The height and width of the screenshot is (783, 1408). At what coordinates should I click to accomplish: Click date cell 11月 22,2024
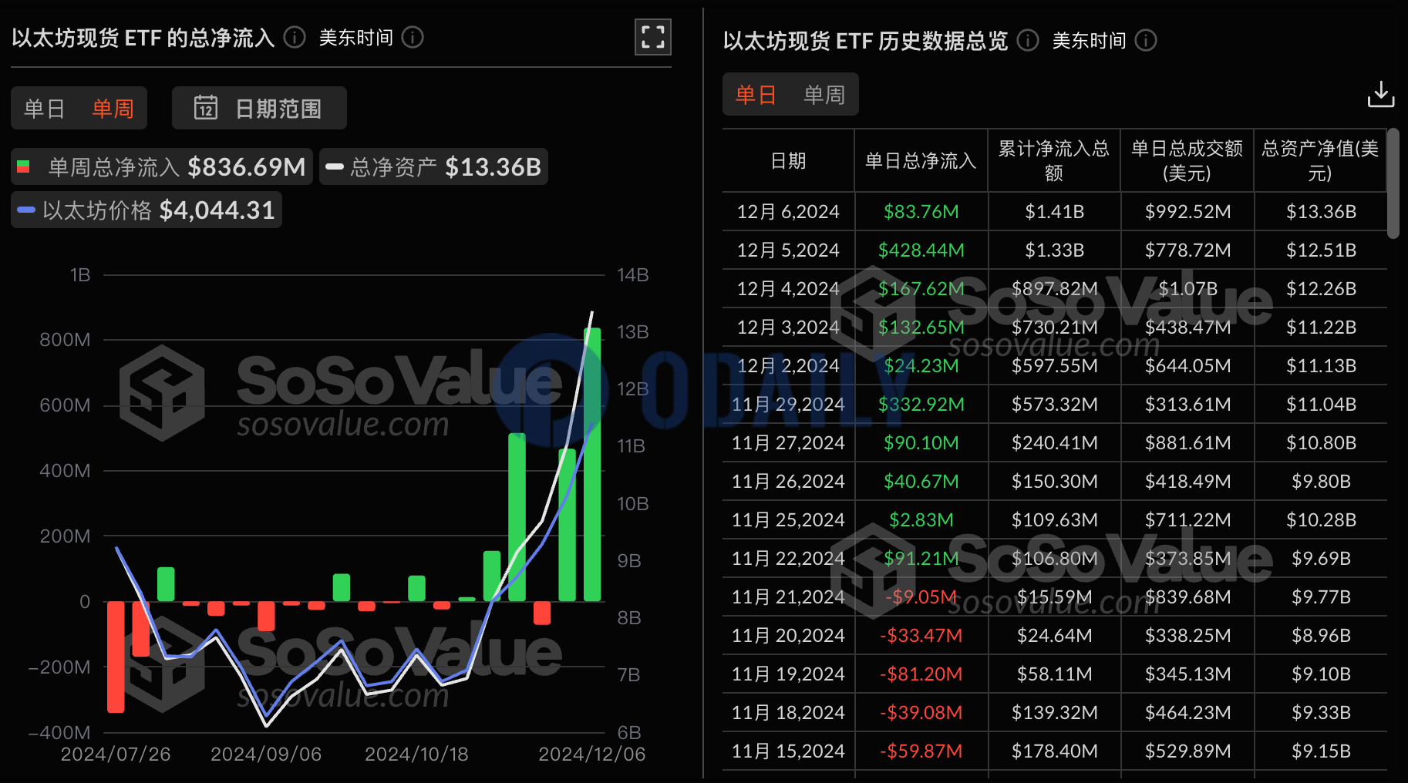(x=788, y=558)
